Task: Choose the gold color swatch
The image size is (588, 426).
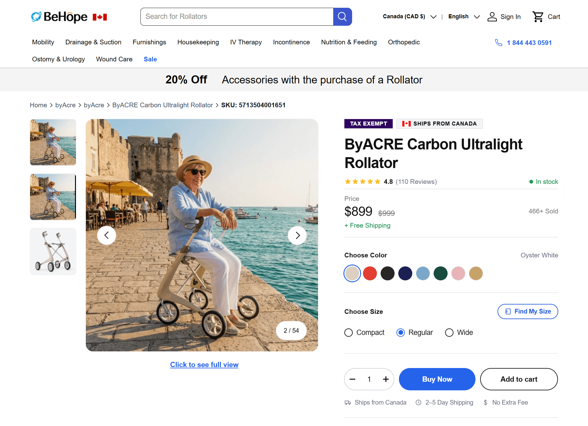Action: coord(476,273)
